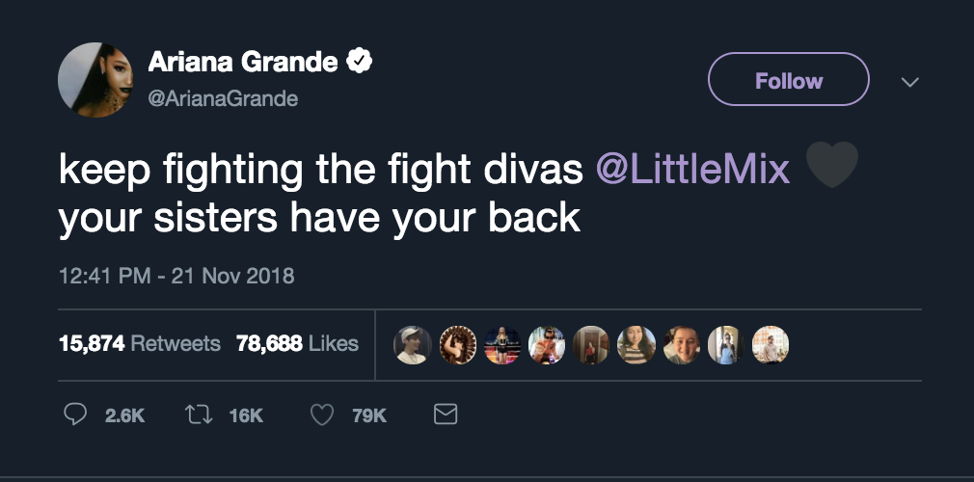Viewport: 974px width, 482px height.
Task: Expand the tweet options chevron menu
Action: pyautogui.click(x=908, y=82)
